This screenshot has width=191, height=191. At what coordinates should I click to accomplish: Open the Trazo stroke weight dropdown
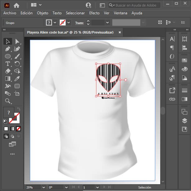(x=107, y=23)
